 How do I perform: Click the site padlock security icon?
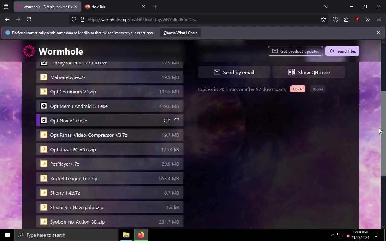point(82,19)
